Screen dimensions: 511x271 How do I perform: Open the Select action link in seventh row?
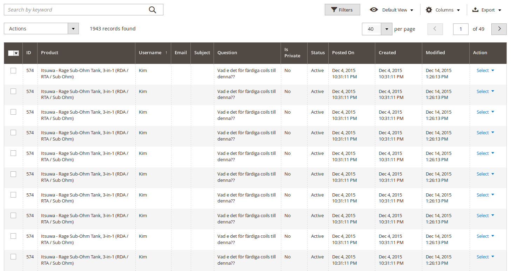[485, 195]
